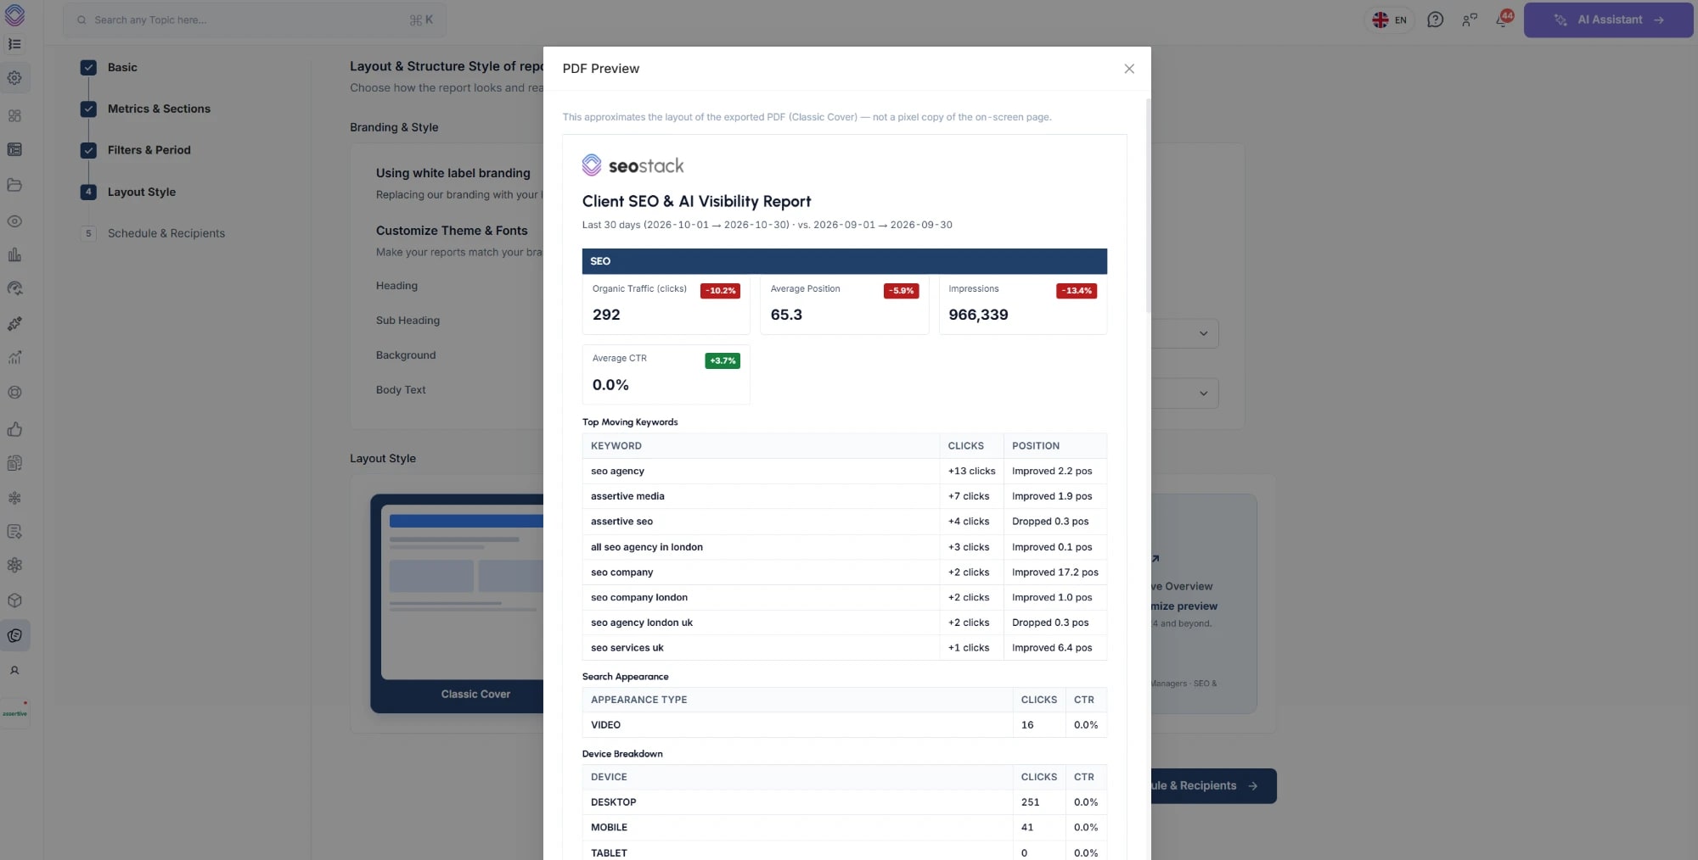Open the folder icon in sidebar
The image size is (1698, 860).
point(14,185)
